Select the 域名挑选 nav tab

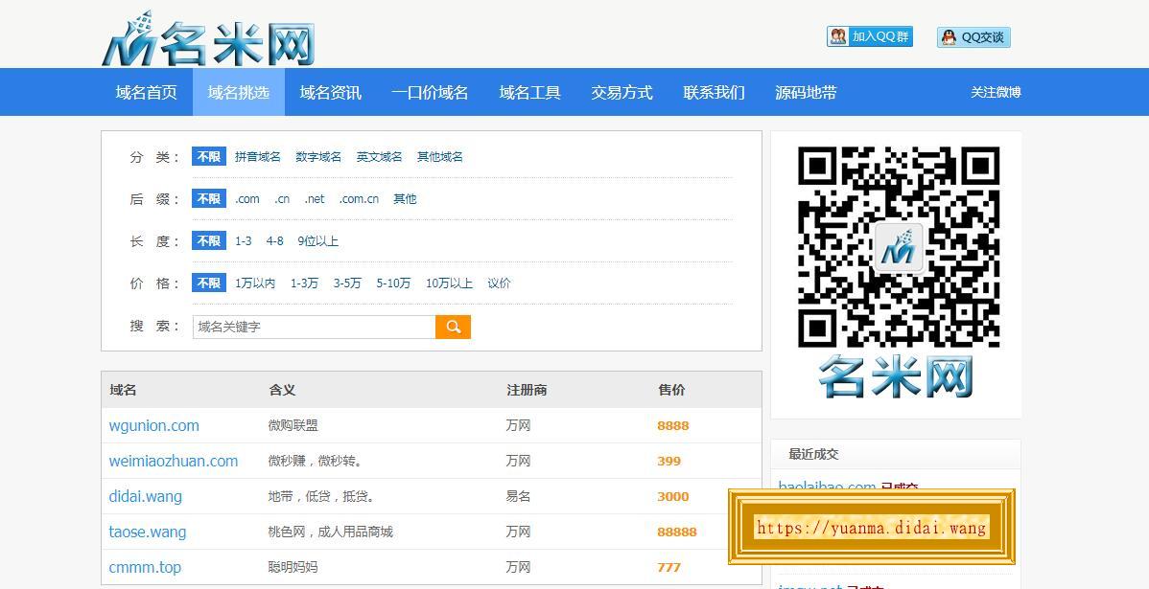tap(239, 92)
